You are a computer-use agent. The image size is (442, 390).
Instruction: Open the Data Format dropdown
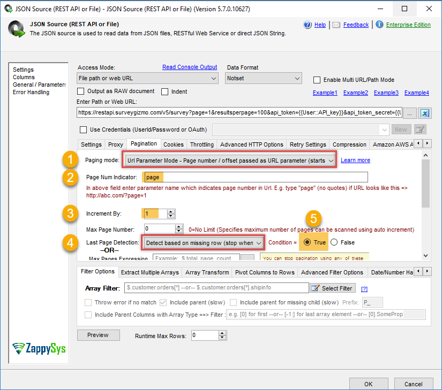coord(263,78)
